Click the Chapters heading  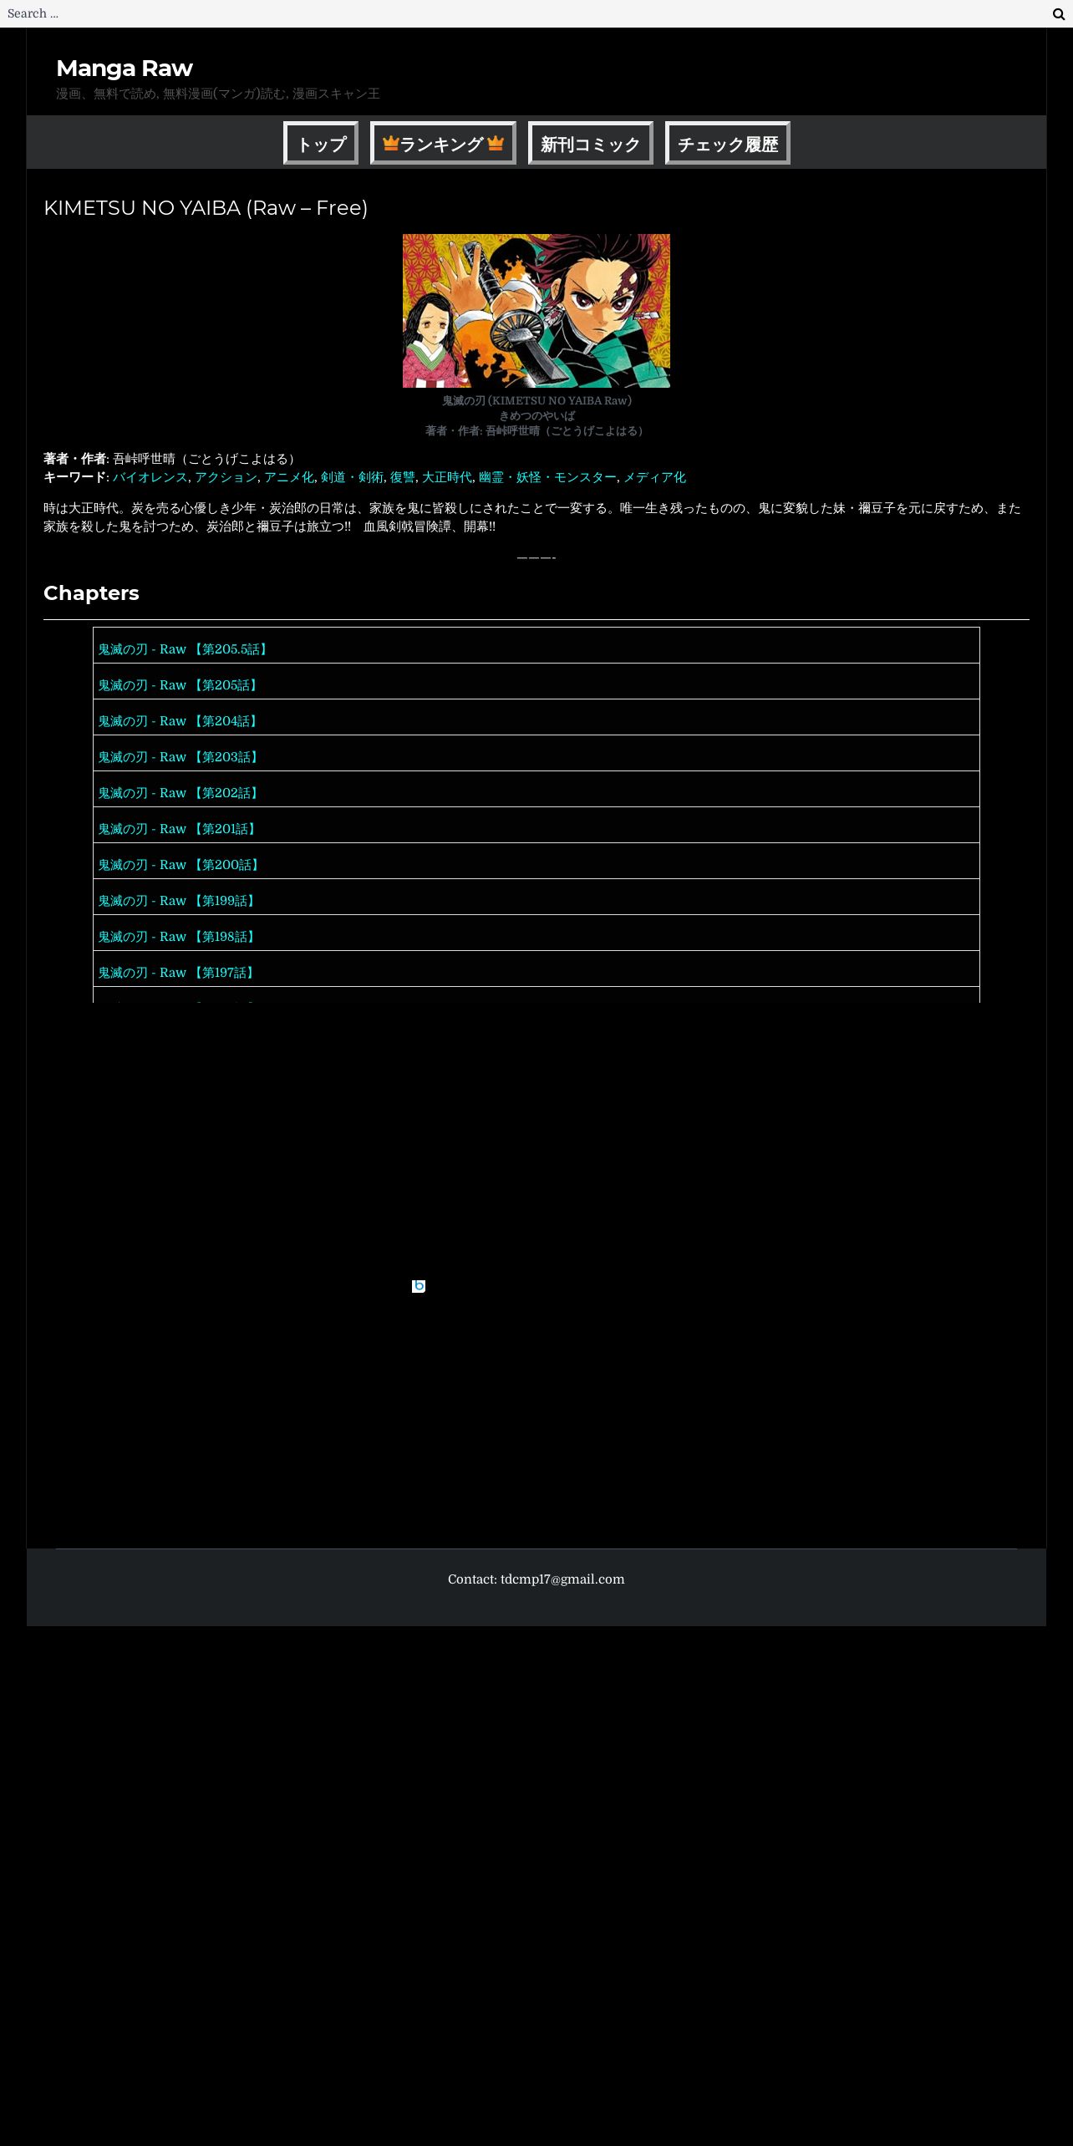coord(91,593)
